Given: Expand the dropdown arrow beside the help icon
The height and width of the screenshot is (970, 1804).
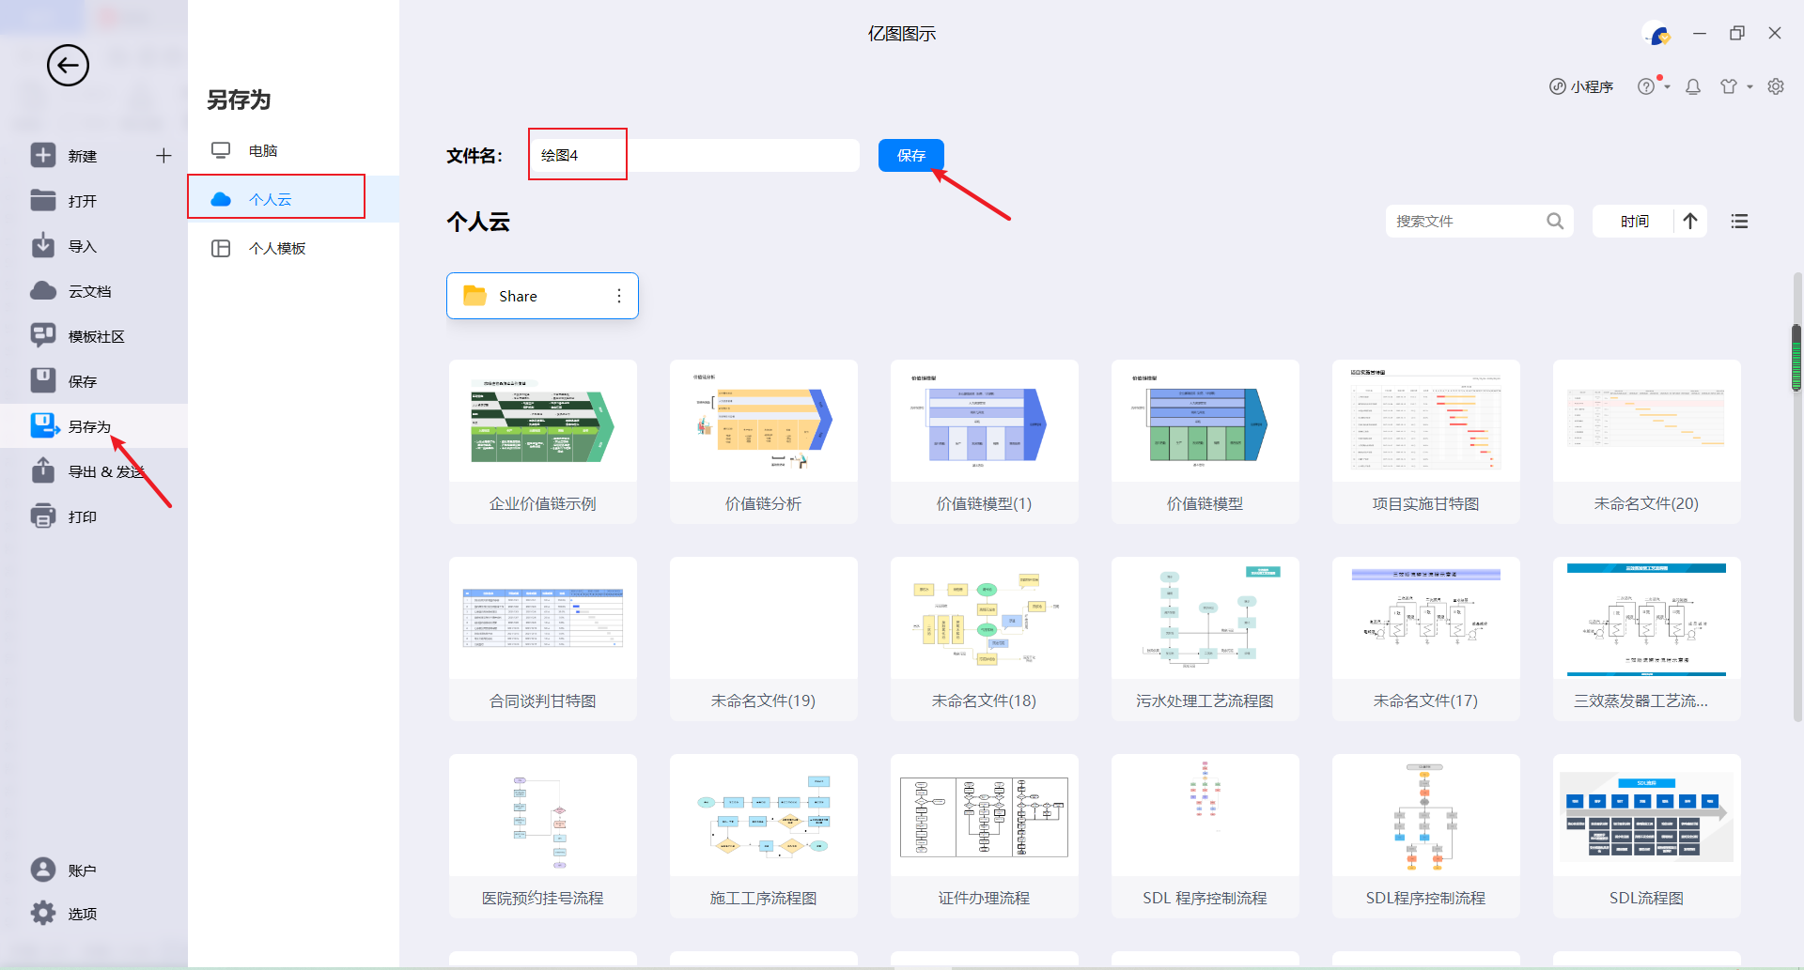Looking at the screenshot, I should pyautogui.click(x=1667, y=86).
